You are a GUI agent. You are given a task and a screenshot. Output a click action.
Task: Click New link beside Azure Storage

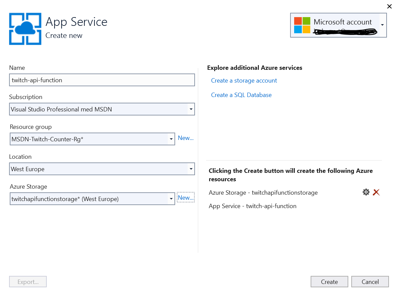186,198
